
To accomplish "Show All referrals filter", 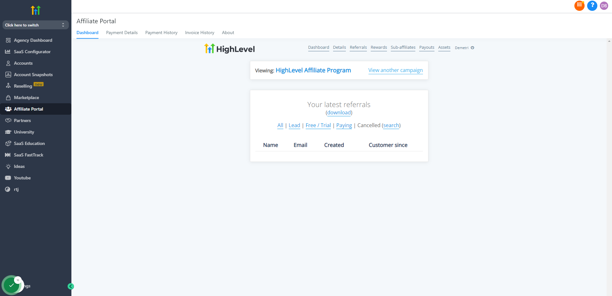I will coord(280,125).
